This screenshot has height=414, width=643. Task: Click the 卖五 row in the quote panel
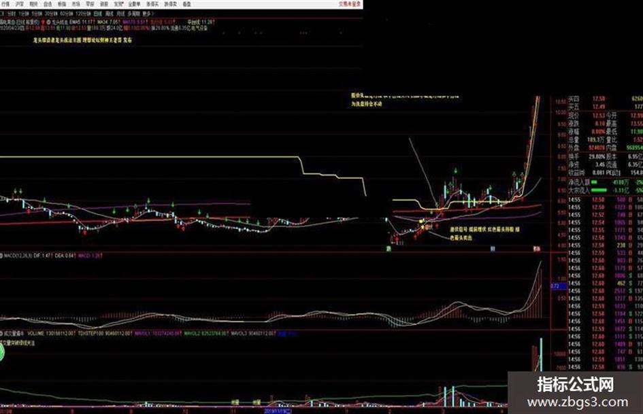coord(606,107)
